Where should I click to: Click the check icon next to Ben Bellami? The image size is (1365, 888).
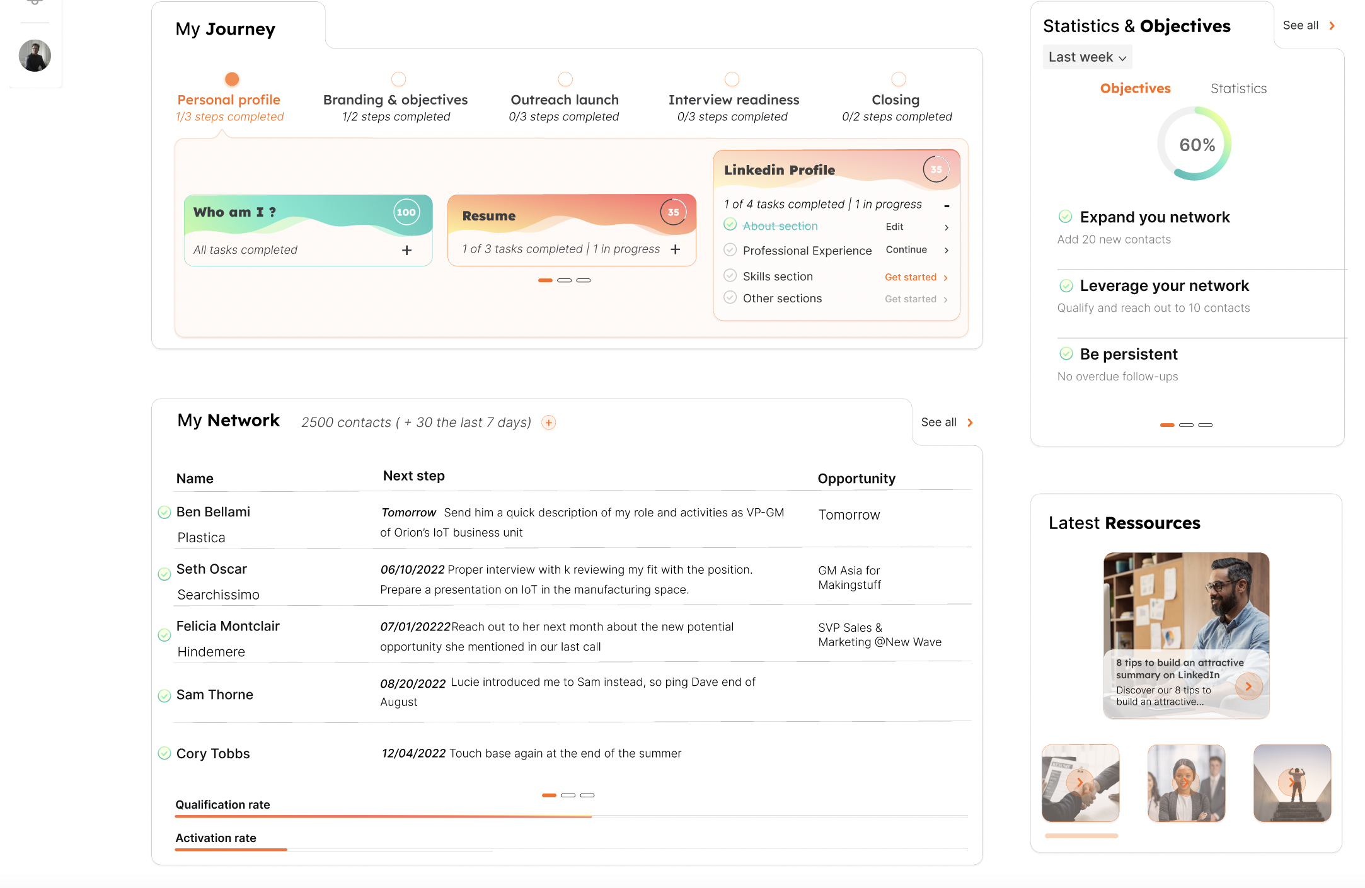[164, 512]
